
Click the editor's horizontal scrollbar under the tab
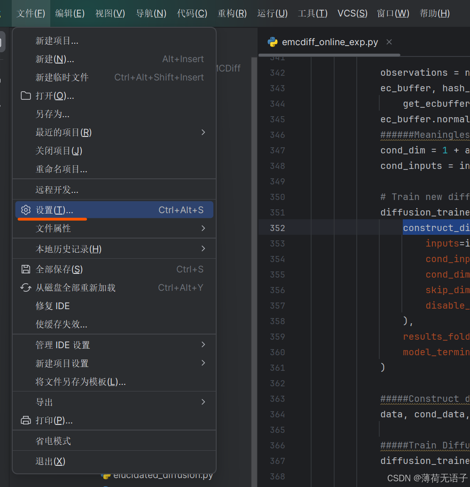coord(329,55)
